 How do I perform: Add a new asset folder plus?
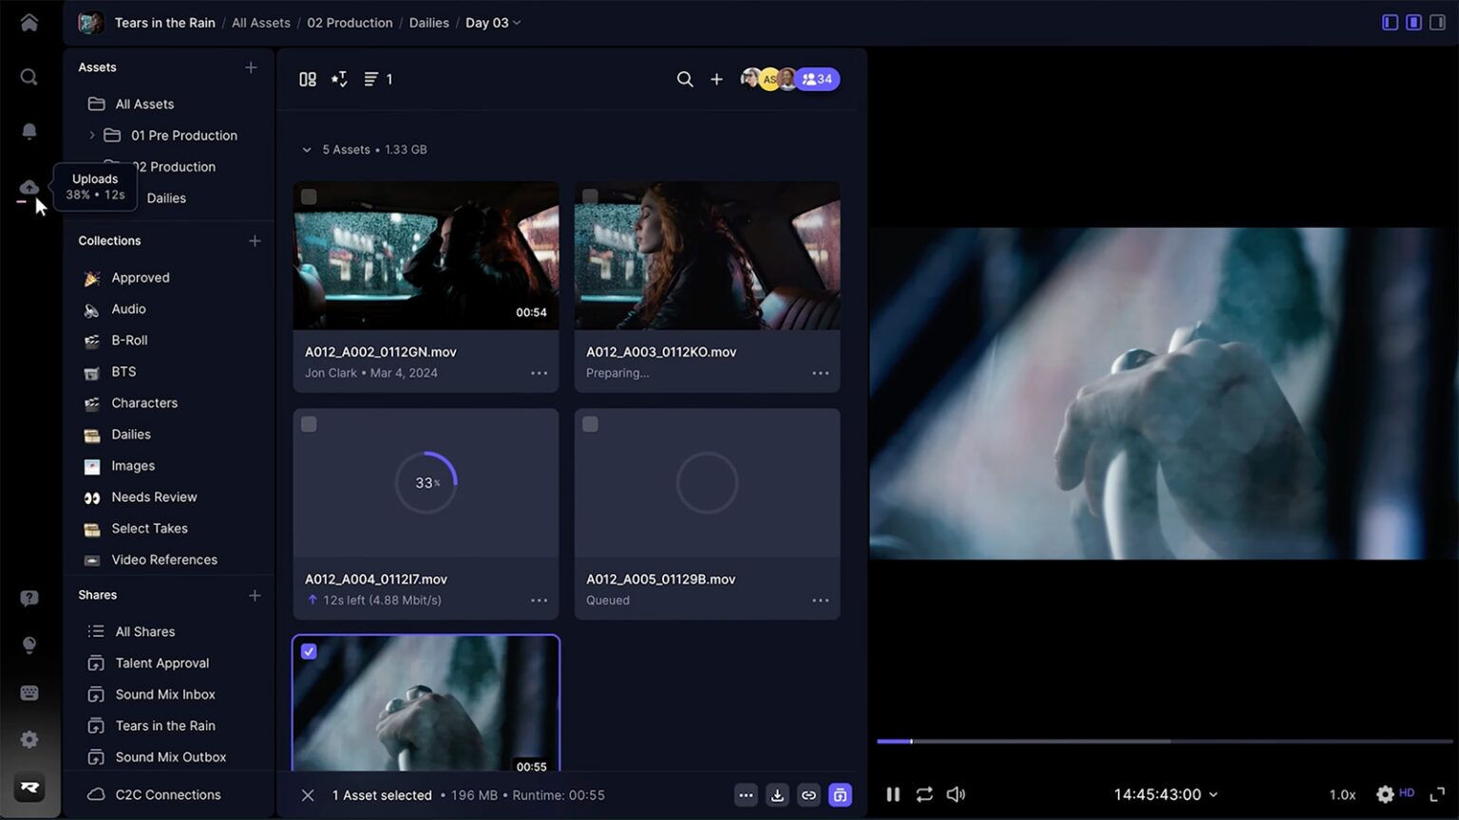pyautogui.click(x=251, y=67)
